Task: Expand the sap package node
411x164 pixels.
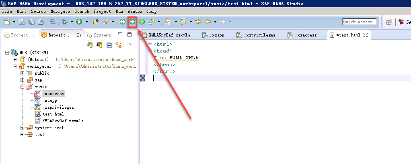Action: (22, 80)
